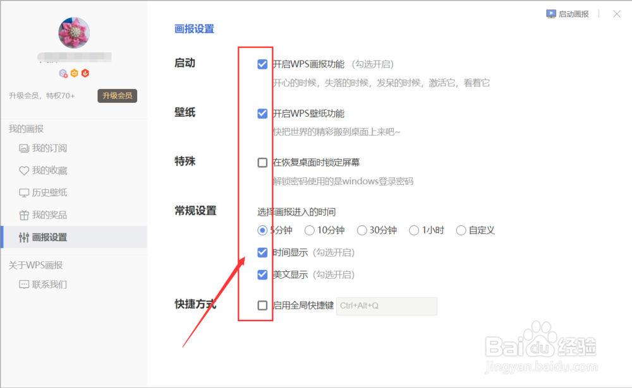This screenshot has height=388, width=632.
Task: Uncheck 时间显示 checkbox
Action: (x=262, y=252)
